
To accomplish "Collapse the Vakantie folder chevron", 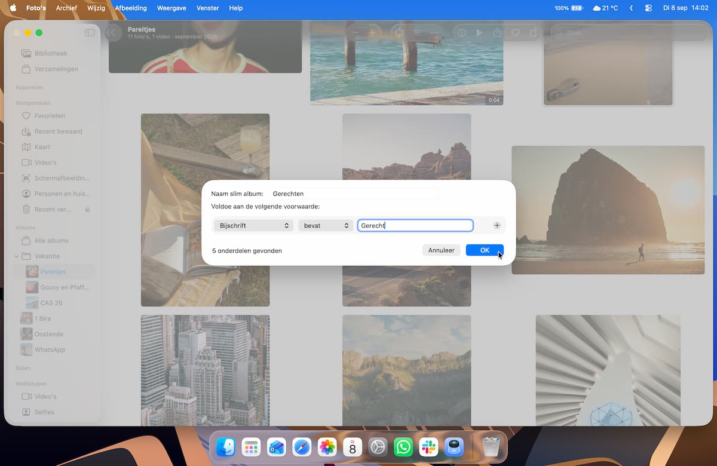I will click(x=16, y=256).
